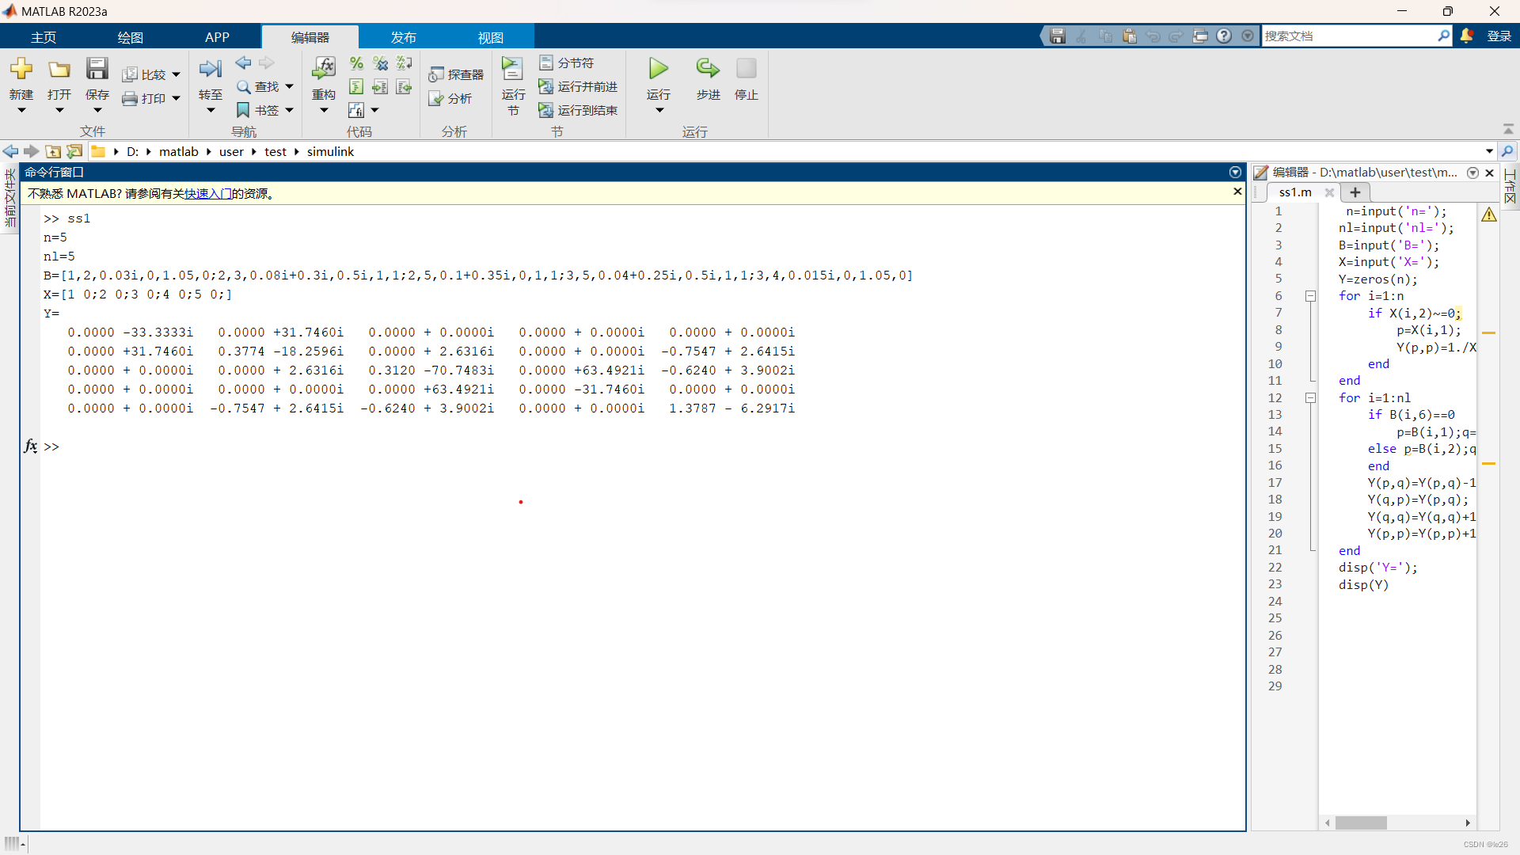Open the Getting Started link
The image size is (1520, 855).
point(208,193)
